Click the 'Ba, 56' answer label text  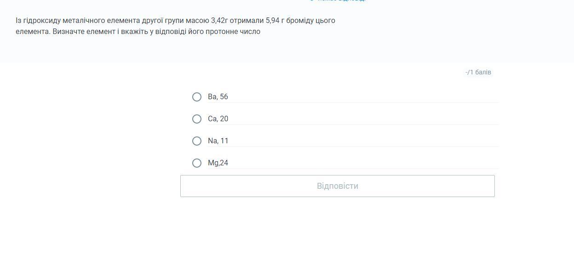coord(218,97)
